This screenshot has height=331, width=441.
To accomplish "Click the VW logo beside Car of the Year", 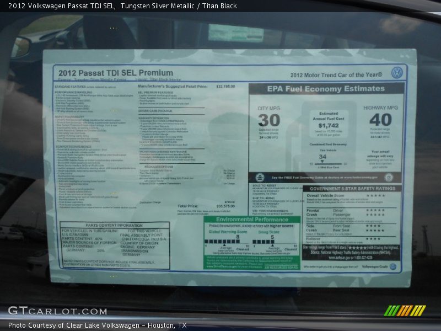I will pos(397,73).
